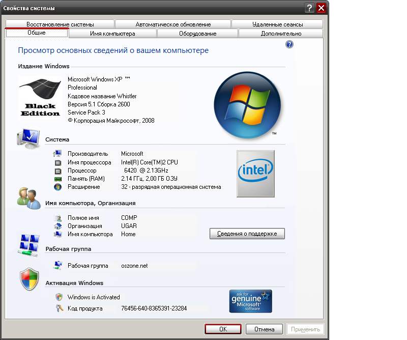Click the chip icon beside Имя процессора
The height and width of the screenshot is (340, 407).
[x=58, y=162]
